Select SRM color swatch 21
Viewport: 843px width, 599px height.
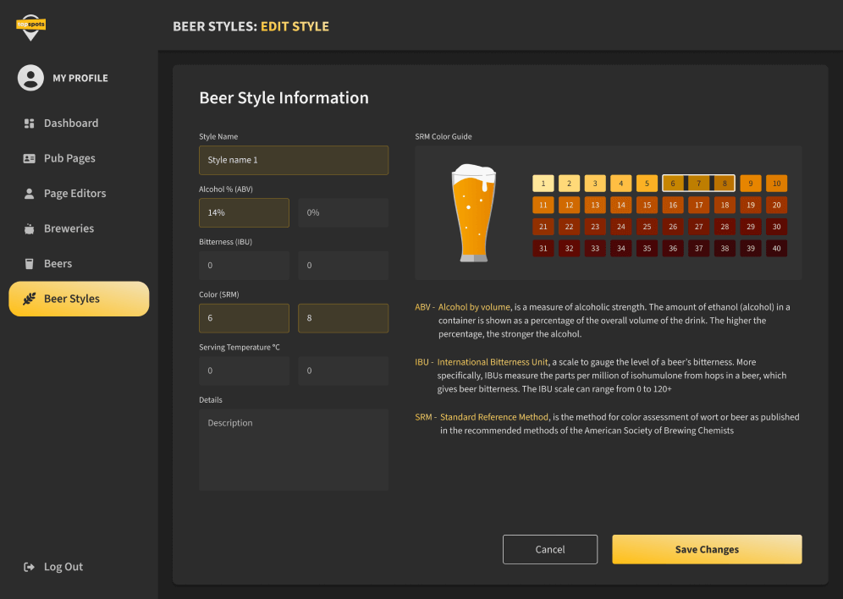543,227
